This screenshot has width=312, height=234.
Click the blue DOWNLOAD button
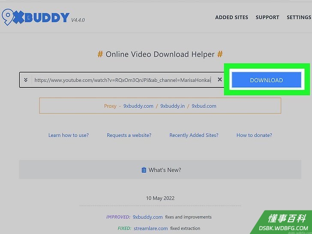coord(266,80)
